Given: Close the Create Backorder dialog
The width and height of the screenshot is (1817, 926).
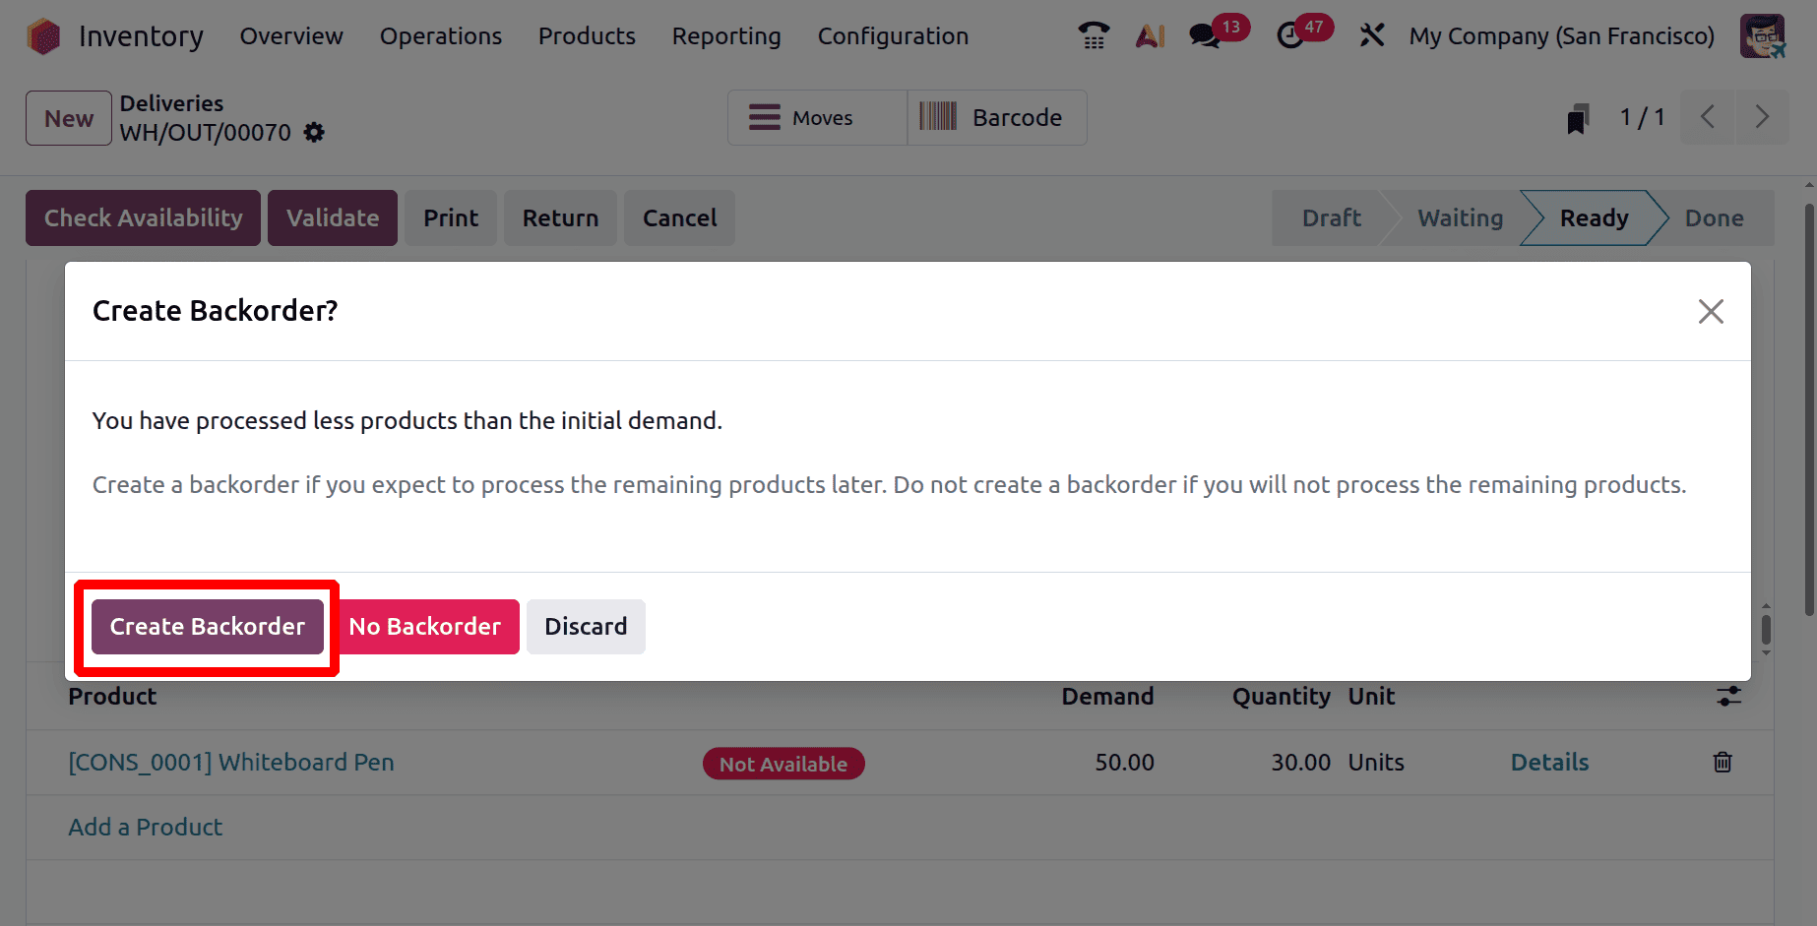Looking at the screenshot, I should [x=1711, y=312].
